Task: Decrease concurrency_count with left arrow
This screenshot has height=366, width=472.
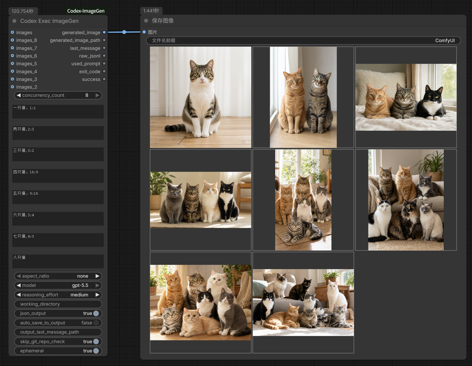Action: click(x=19, y=95)
